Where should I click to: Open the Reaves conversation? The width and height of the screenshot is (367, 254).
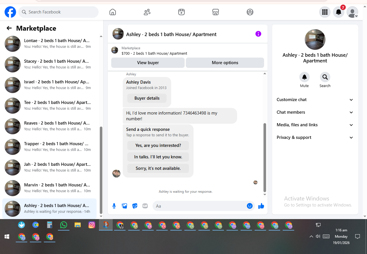(49, 126)
